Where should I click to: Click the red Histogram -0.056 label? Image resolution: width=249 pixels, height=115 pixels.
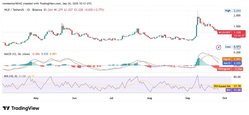(x=230, y=69)
